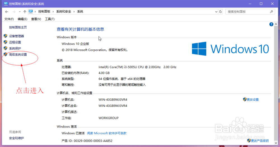The height and width of the screenshot is (147, 280).
Task: Click shield icon beside 远程设置
Action: (x=5, y=42)
